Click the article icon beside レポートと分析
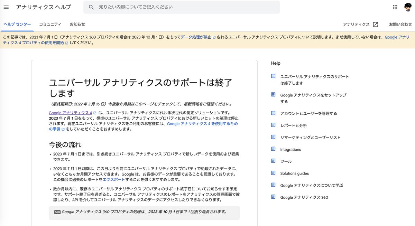Viewport: 415px width, 226px height. tap(273, 125)
